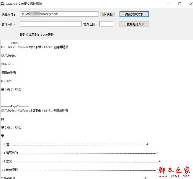
Task: Minimize the Graccvs window
Action: point(169,4)
